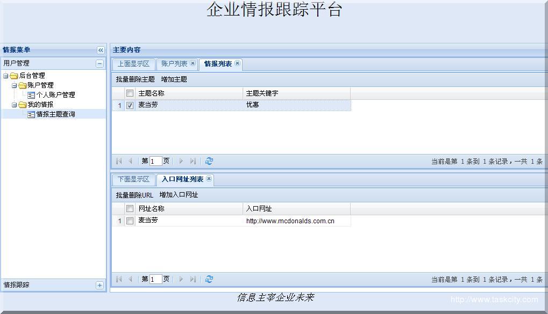Screen dimensions: 548x314
Task: Switch to the 下面显示区 tab
Action: coord(133,179)
